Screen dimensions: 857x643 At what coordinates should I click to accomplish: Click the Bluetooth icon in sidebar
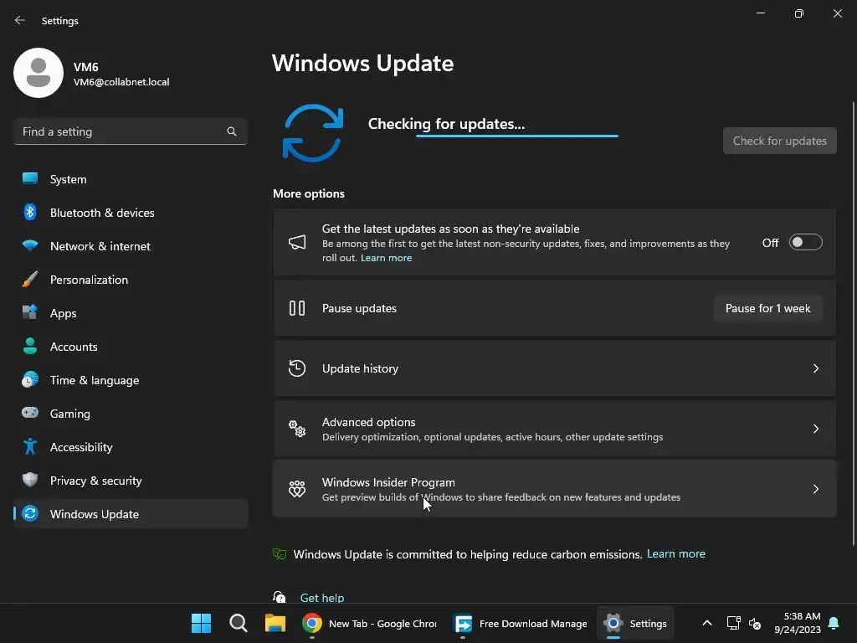[30, 212]
